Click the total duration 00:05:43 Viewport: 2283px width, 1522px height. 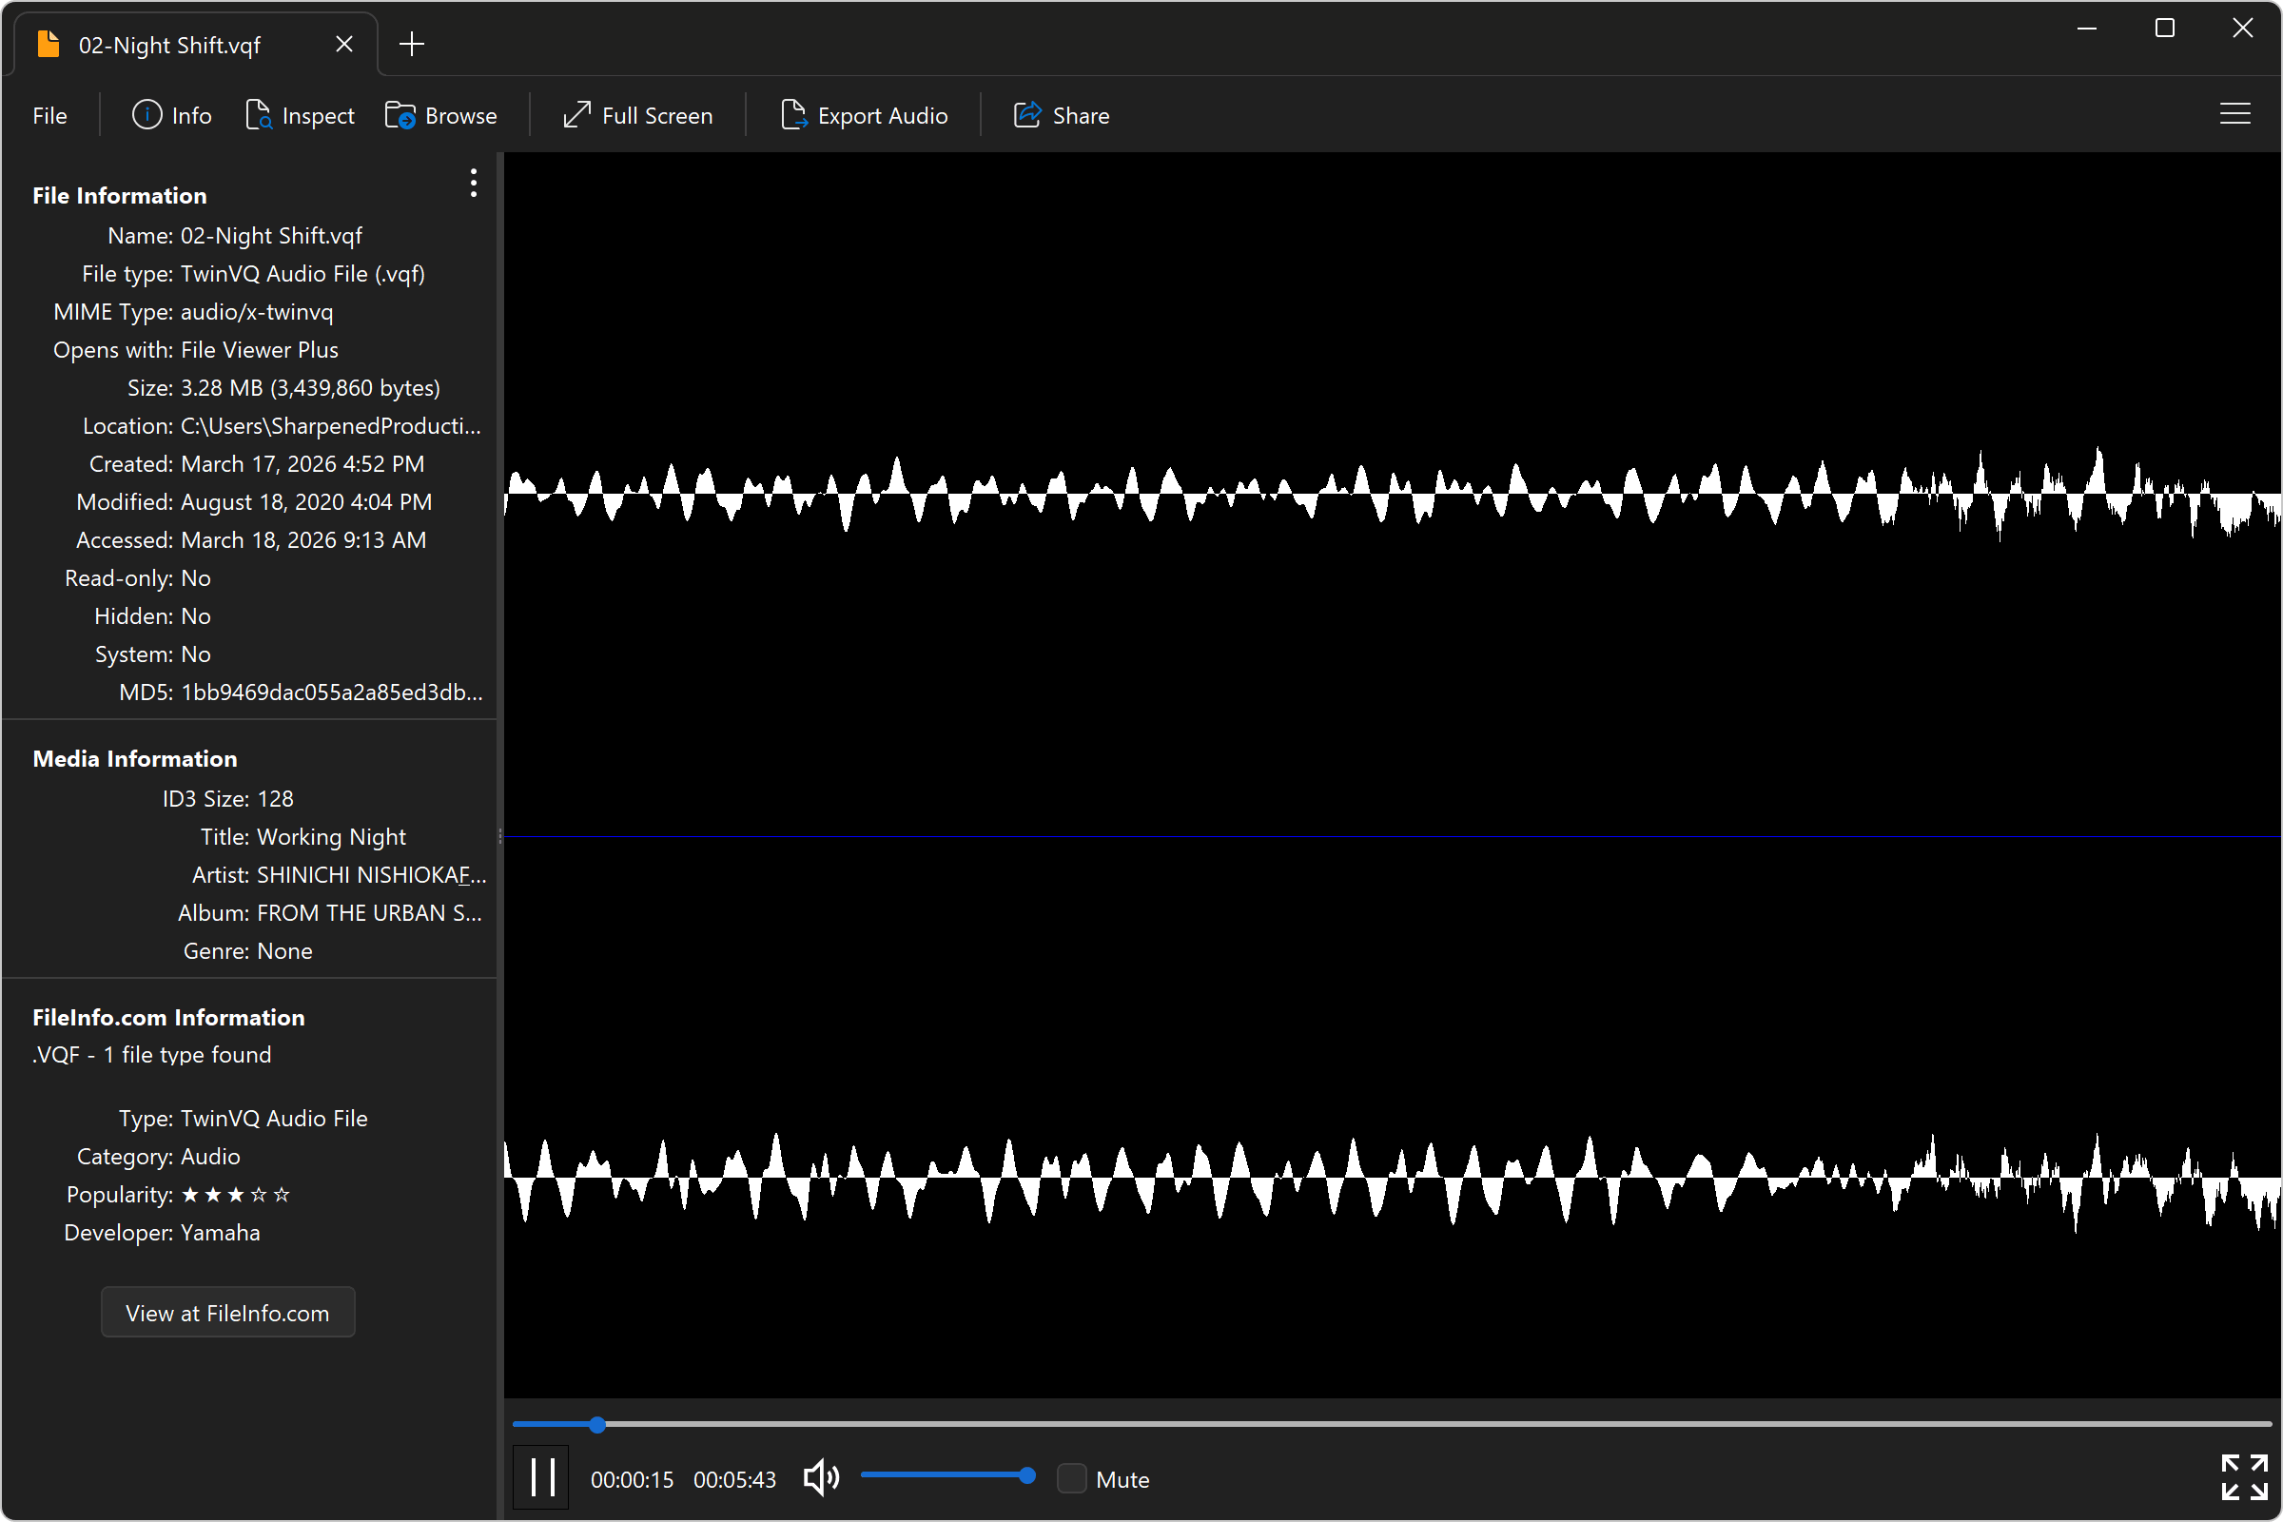[x=734, y=1479]
